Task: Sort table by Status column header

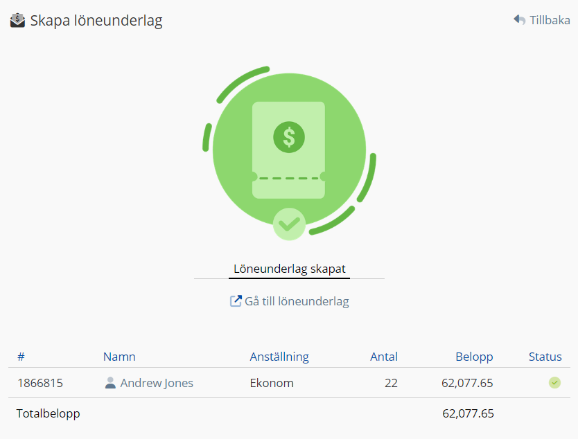Action: 545,357
